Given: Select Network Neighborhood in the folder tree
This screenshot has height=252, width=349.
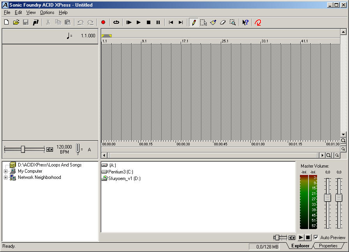Looking at the screenshot, I should click(39, 177).
